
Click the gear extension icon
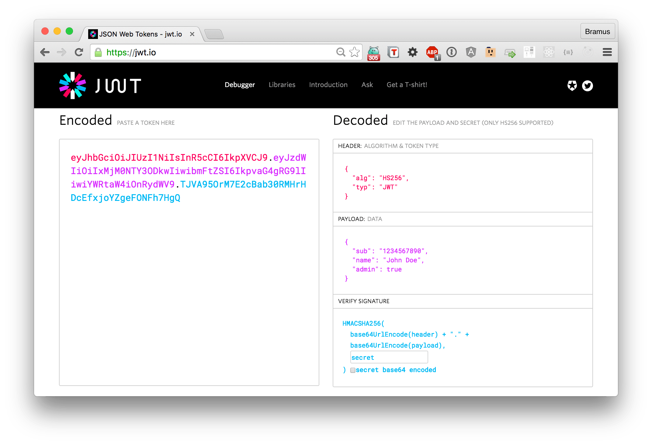point(412,52)
